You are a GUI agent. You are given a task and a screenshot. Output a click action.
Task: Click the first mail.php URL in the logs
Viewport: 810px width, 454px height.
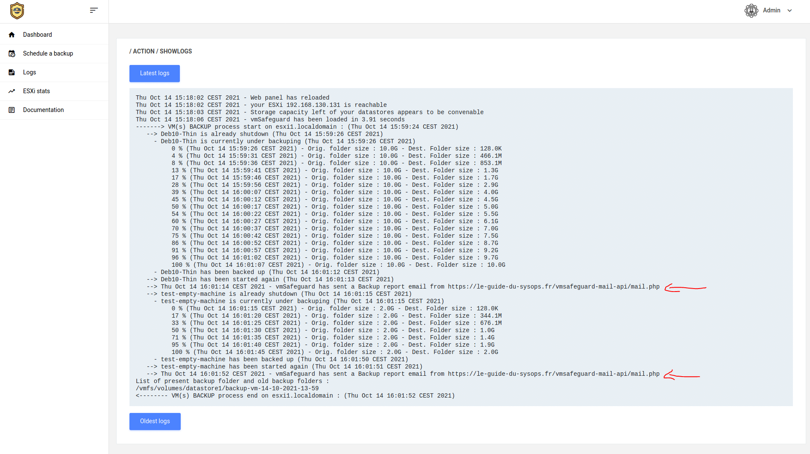click(x=554, y=287)
